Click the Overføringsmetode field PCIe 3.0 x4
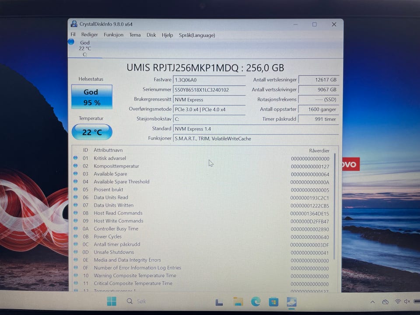Screen dimensions: 420x315 point(209,109)
